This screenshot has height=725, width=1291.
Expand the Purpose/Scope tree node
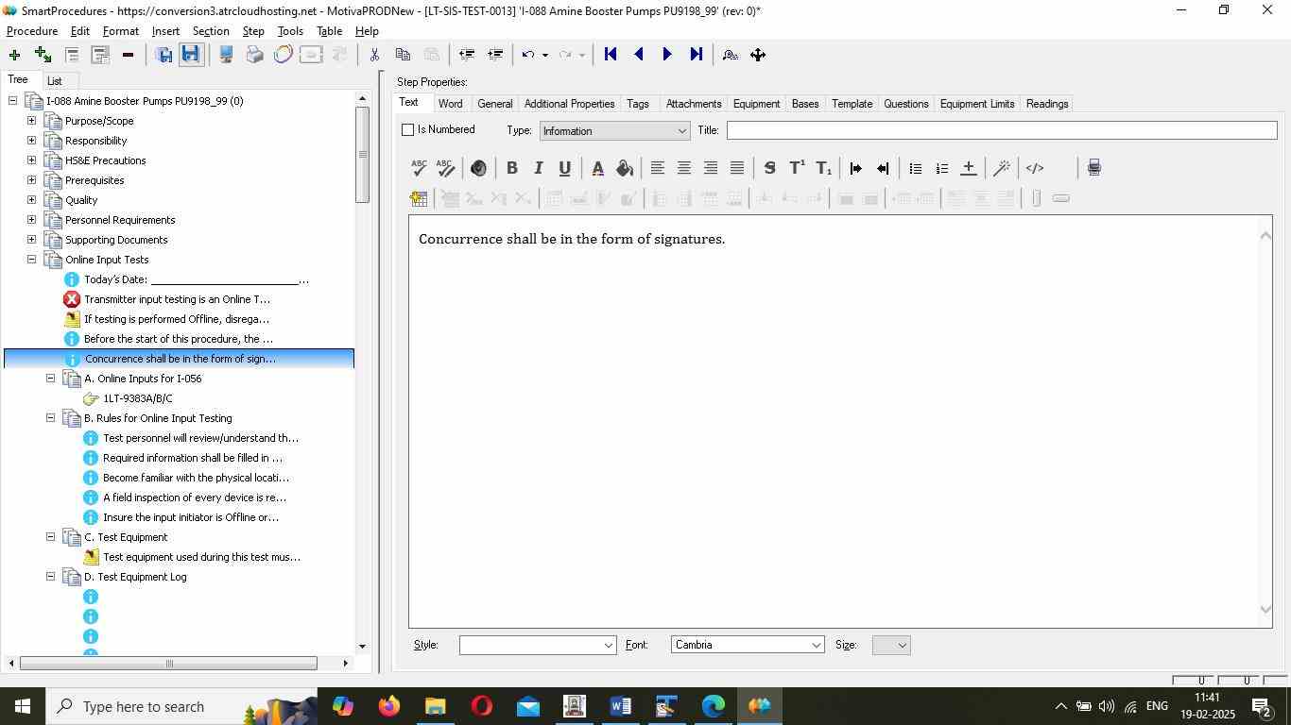[31, 121]
